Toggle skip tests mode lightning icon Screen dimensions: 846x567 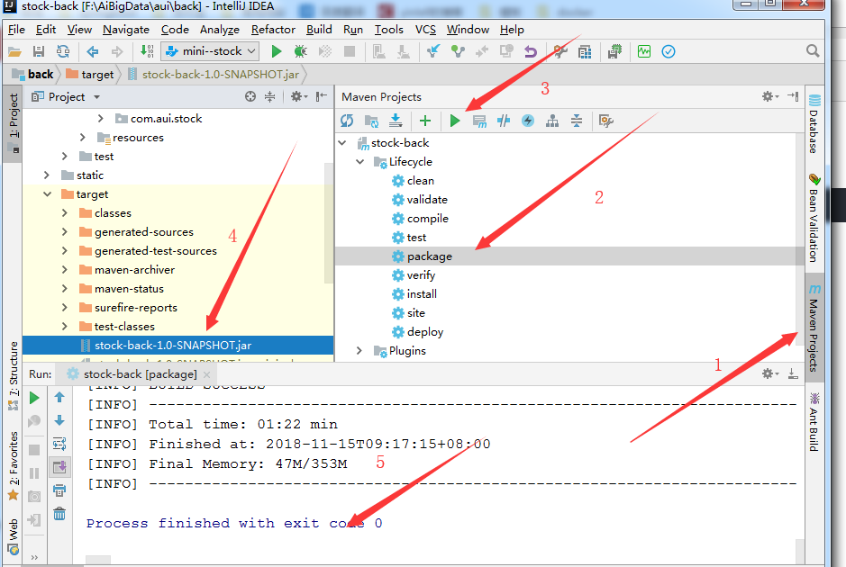tap(528, 121)
